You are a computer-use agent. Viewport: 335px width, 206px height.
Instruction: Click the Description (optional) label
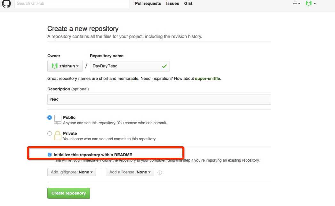click(x=68, y=89)
